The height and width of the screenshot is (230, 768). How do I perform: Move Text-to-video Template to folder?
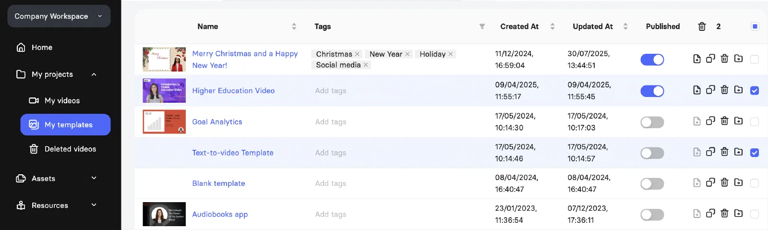point(738,152)
